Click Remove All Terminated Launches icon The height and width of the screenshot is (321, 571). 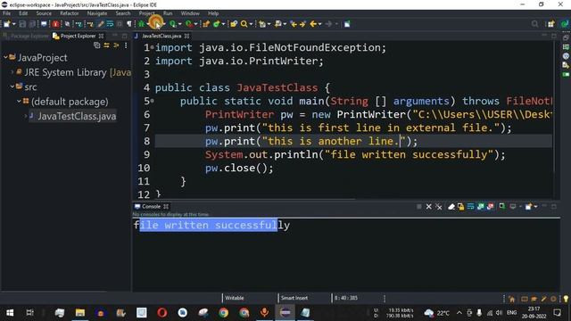point(438,206)
